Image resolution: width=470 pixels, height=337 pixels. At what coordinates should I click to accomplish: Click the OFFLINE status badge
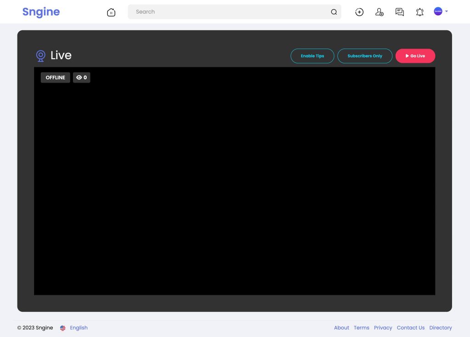(56, 77)
